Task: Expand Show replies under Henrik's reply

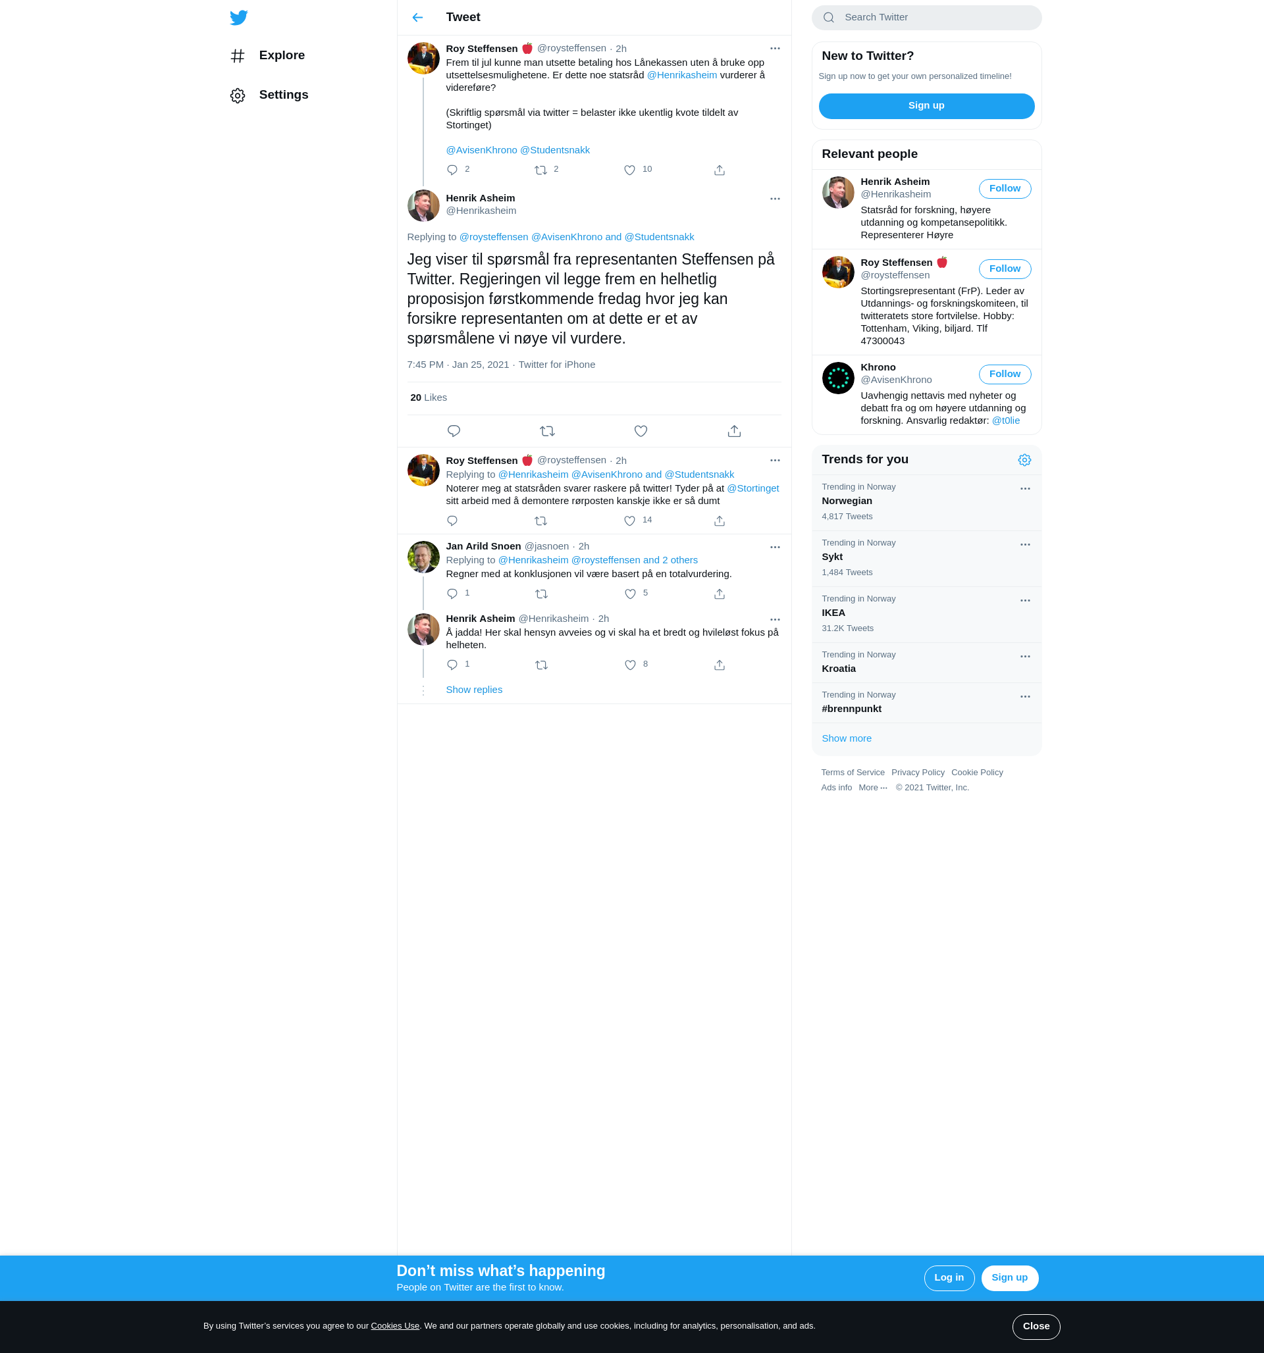Action: click(x=473, y=690)
